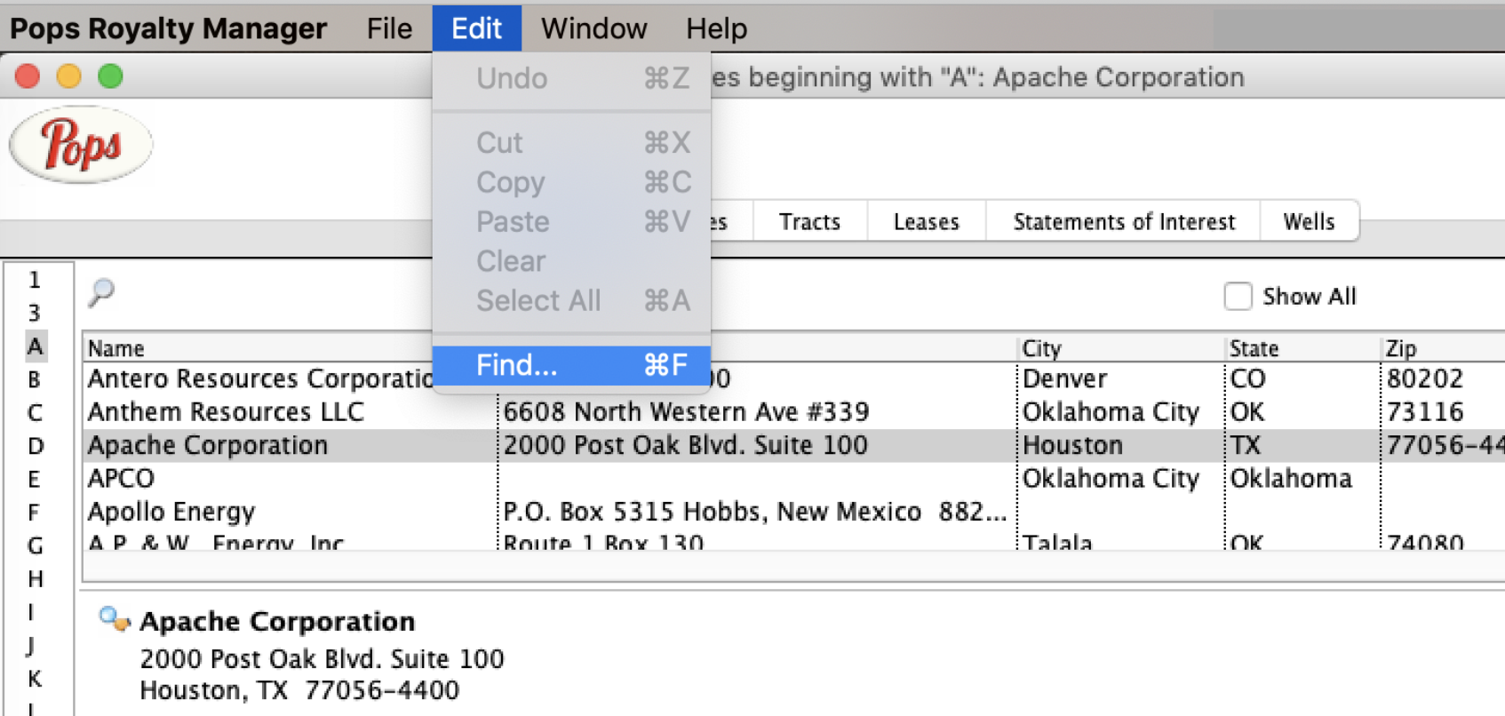Viewport: 1505px width, 716px height.
Task: Click the Clear menu item
Action: 571,261
